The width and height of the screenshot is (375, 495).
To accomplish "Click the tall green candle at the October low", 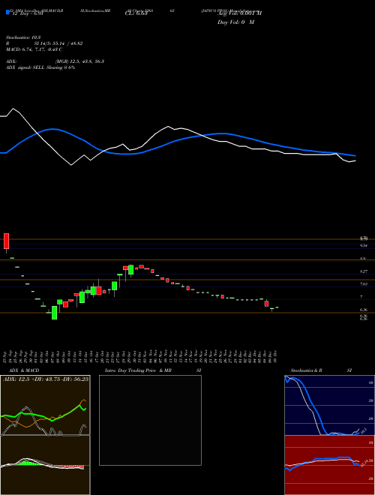I will pyautogui.click(x=54, y=313).
